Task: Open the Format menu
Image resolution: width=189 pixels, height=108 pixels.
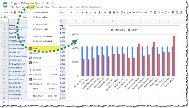Action: coord(39,7)
